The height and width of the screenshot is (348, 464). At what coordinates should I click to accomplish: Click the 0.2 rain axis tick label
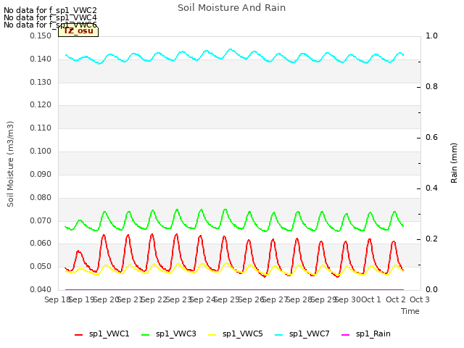[x=431, y=239]
